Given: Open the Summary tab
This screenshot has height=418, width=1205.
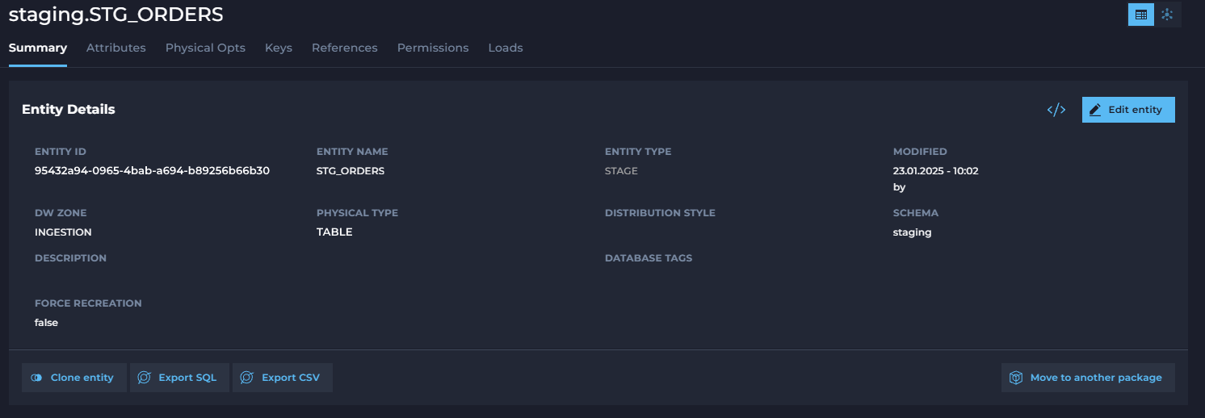Looking at the screenshot, I should [x=38, y=48].
